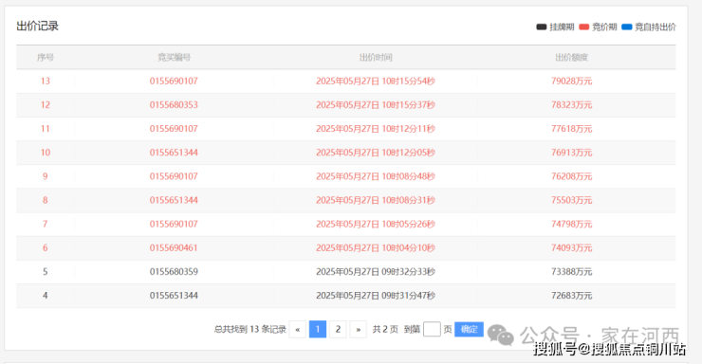Click the next page » arrow
This screenshot has width=702, height=364.
point(359,329)
